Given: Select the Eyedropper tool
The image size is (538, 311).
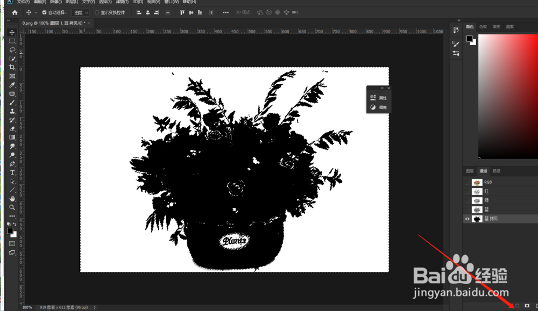Looking at the screenshot, I should point(12,85).
